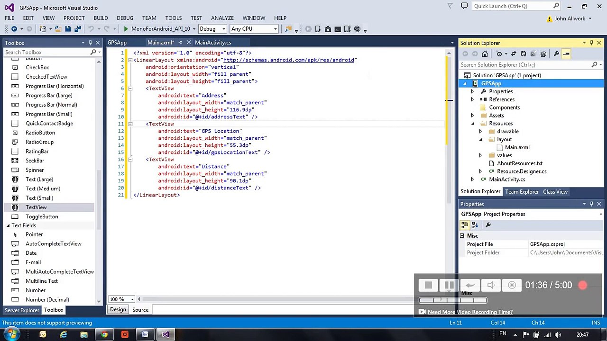Switch to GPSApp editor tab
This screenshot has height=341, width=607.
click(x=117, y=43)
